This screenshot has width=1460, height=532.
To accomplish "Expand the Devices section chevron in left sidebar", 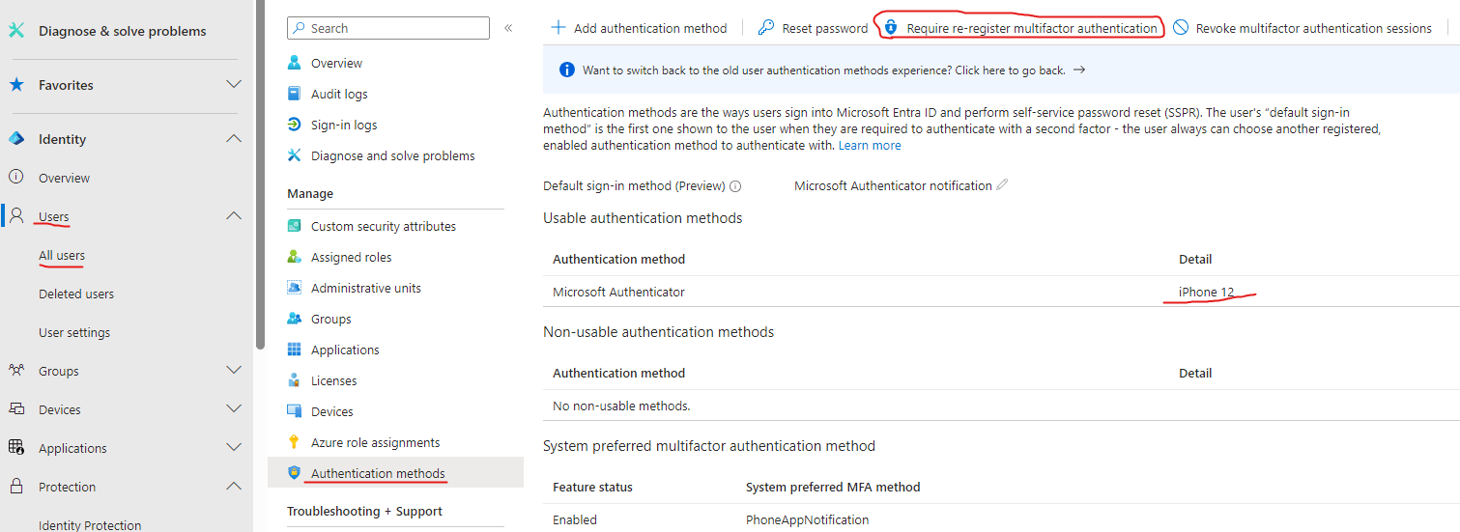I will tap(234, 409).
